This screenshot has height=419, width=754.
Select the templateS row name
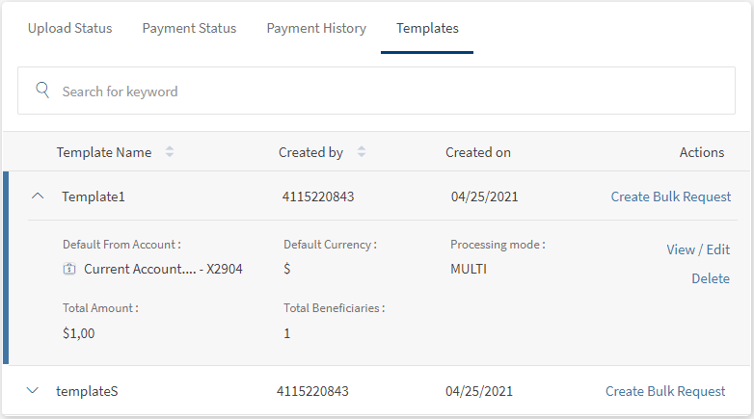[x=87, y=391]
